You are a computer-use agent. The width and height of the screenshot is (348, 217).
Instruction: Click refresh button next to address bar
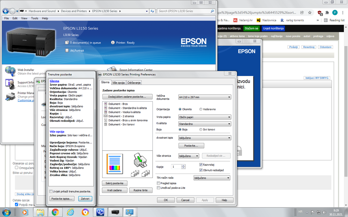[152, 11]
